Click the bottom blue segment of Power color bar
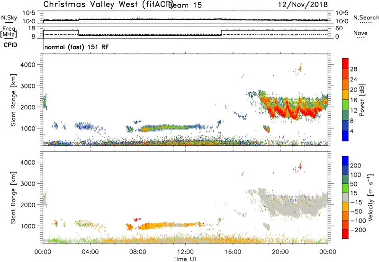 pos(345,136)
